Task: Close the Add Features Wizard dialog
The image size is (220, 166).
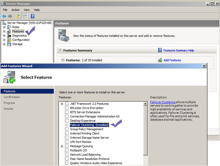Action: pos(204,66)
